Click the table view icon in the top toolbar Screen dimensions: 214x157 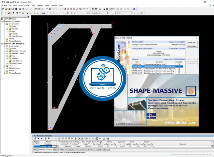[x=96, y=9]
